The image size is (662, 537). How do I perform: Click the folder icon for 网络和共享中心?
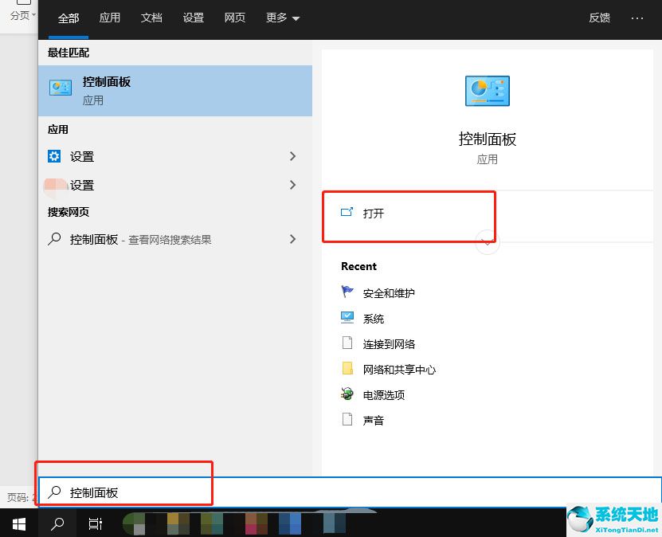[347, 368]
